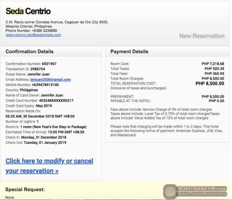Click the modify or cancel your reservation link

49,166
